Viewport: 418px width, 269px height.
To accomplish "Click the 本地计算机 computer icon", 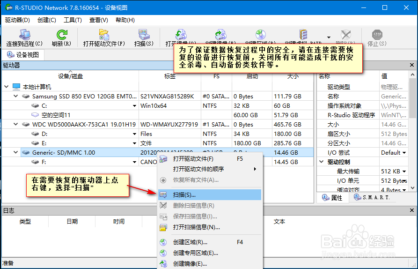I will (16, 87).
